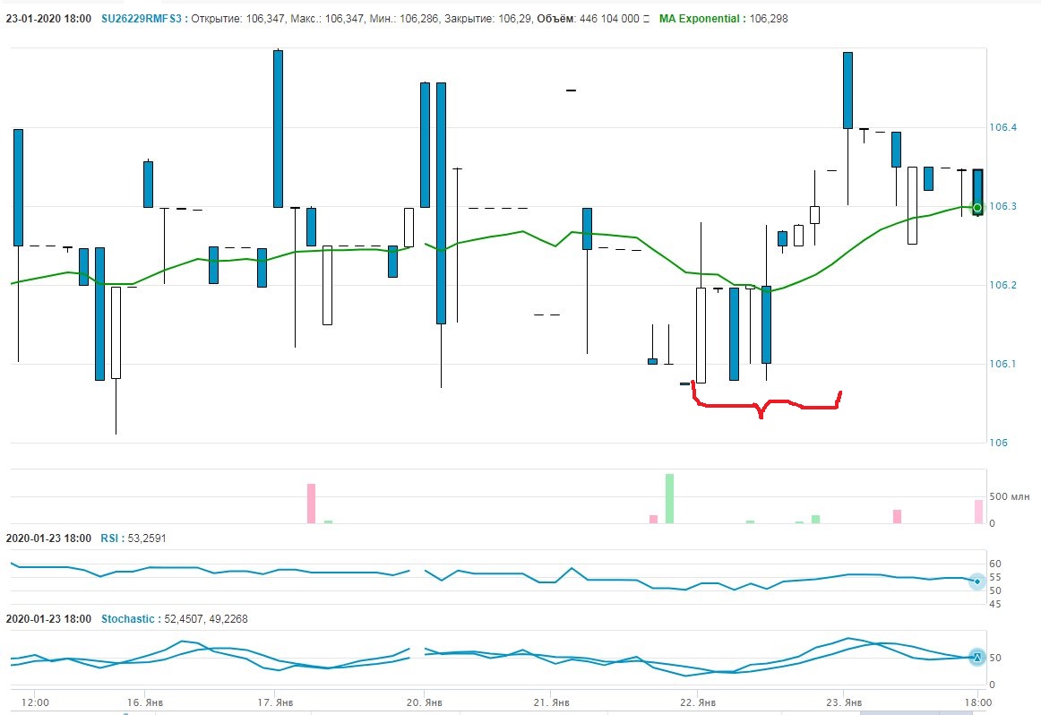1041x715 pixels.
Task: Click the Stochastic values 52,4507, 49,2268
Action: (x=206, y=619)
